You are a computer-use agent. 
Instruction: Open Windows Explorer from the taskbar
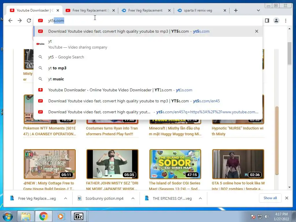tap(25, 216)
